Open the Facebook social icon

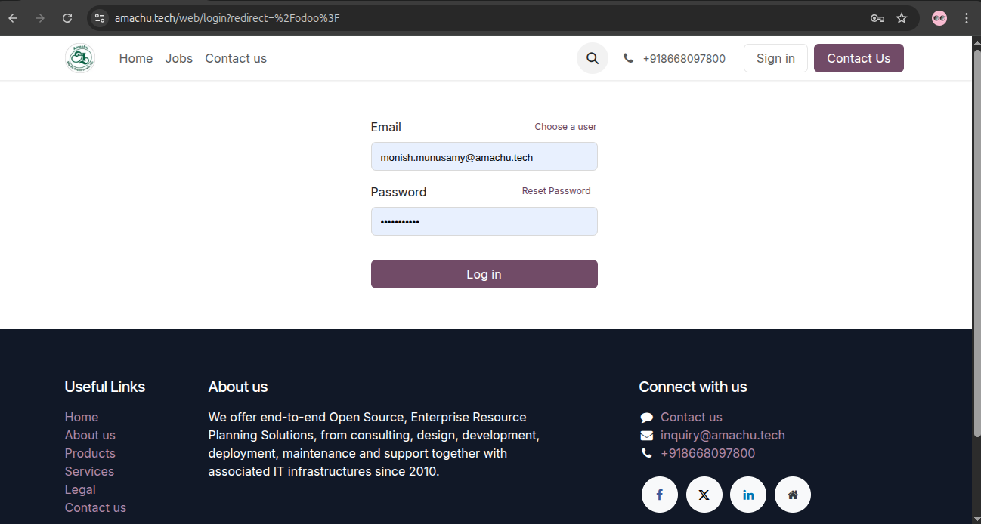(659, 495)
